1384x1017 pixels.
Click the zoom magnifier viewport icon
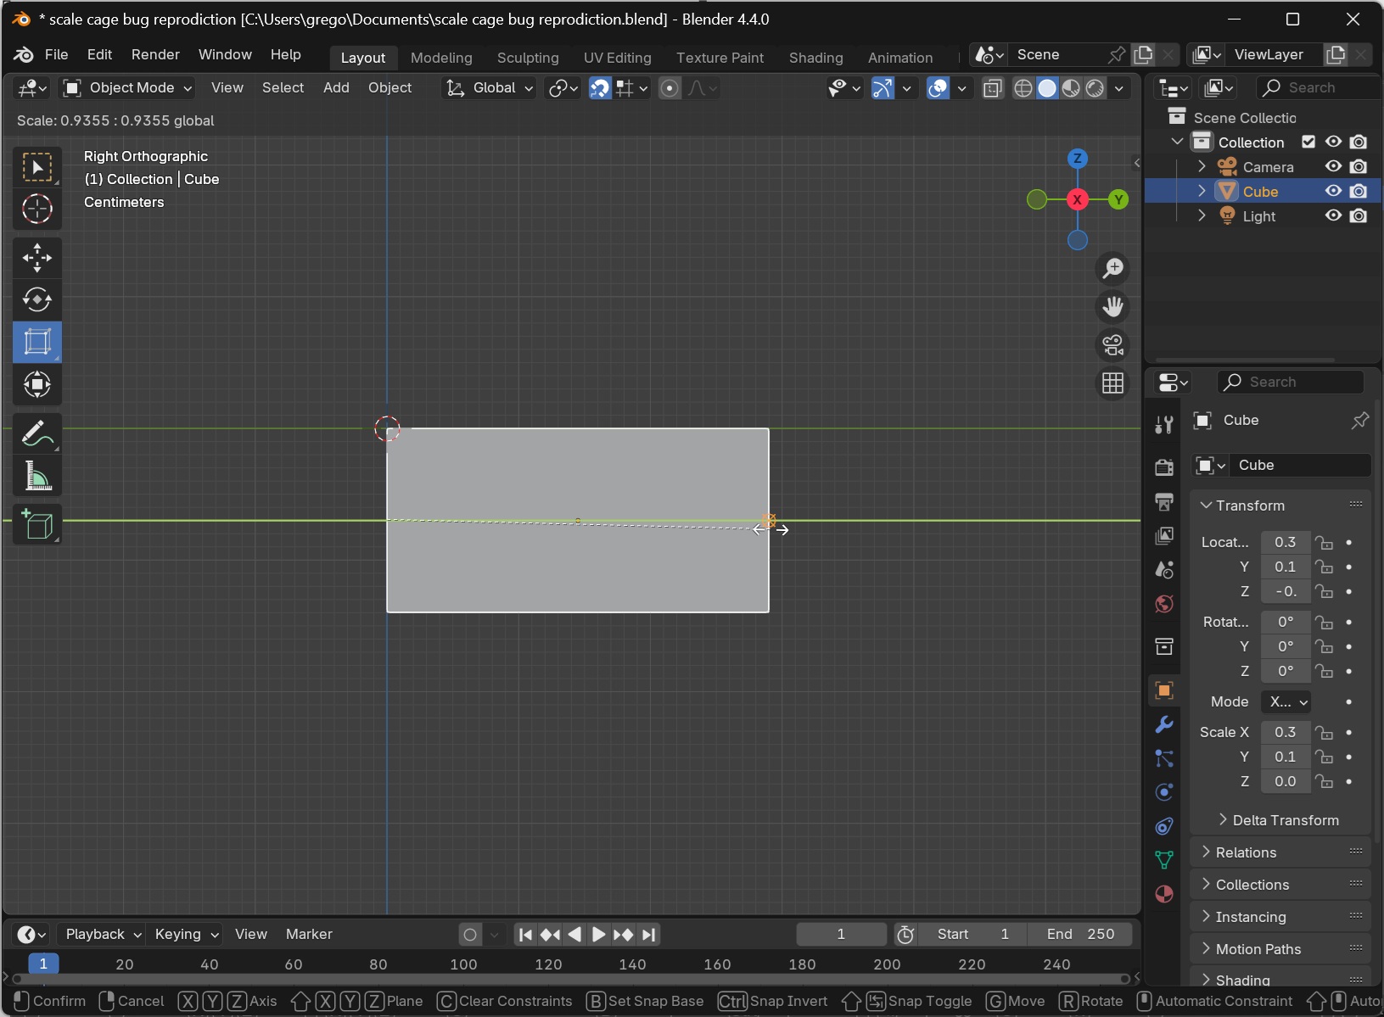point(1112,269)
